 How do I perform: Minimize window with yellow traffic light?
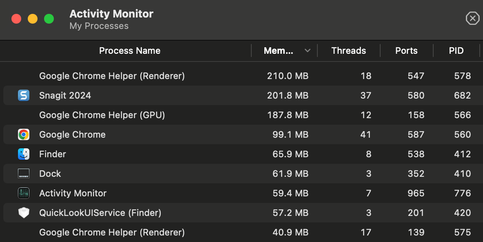point(32,18)
